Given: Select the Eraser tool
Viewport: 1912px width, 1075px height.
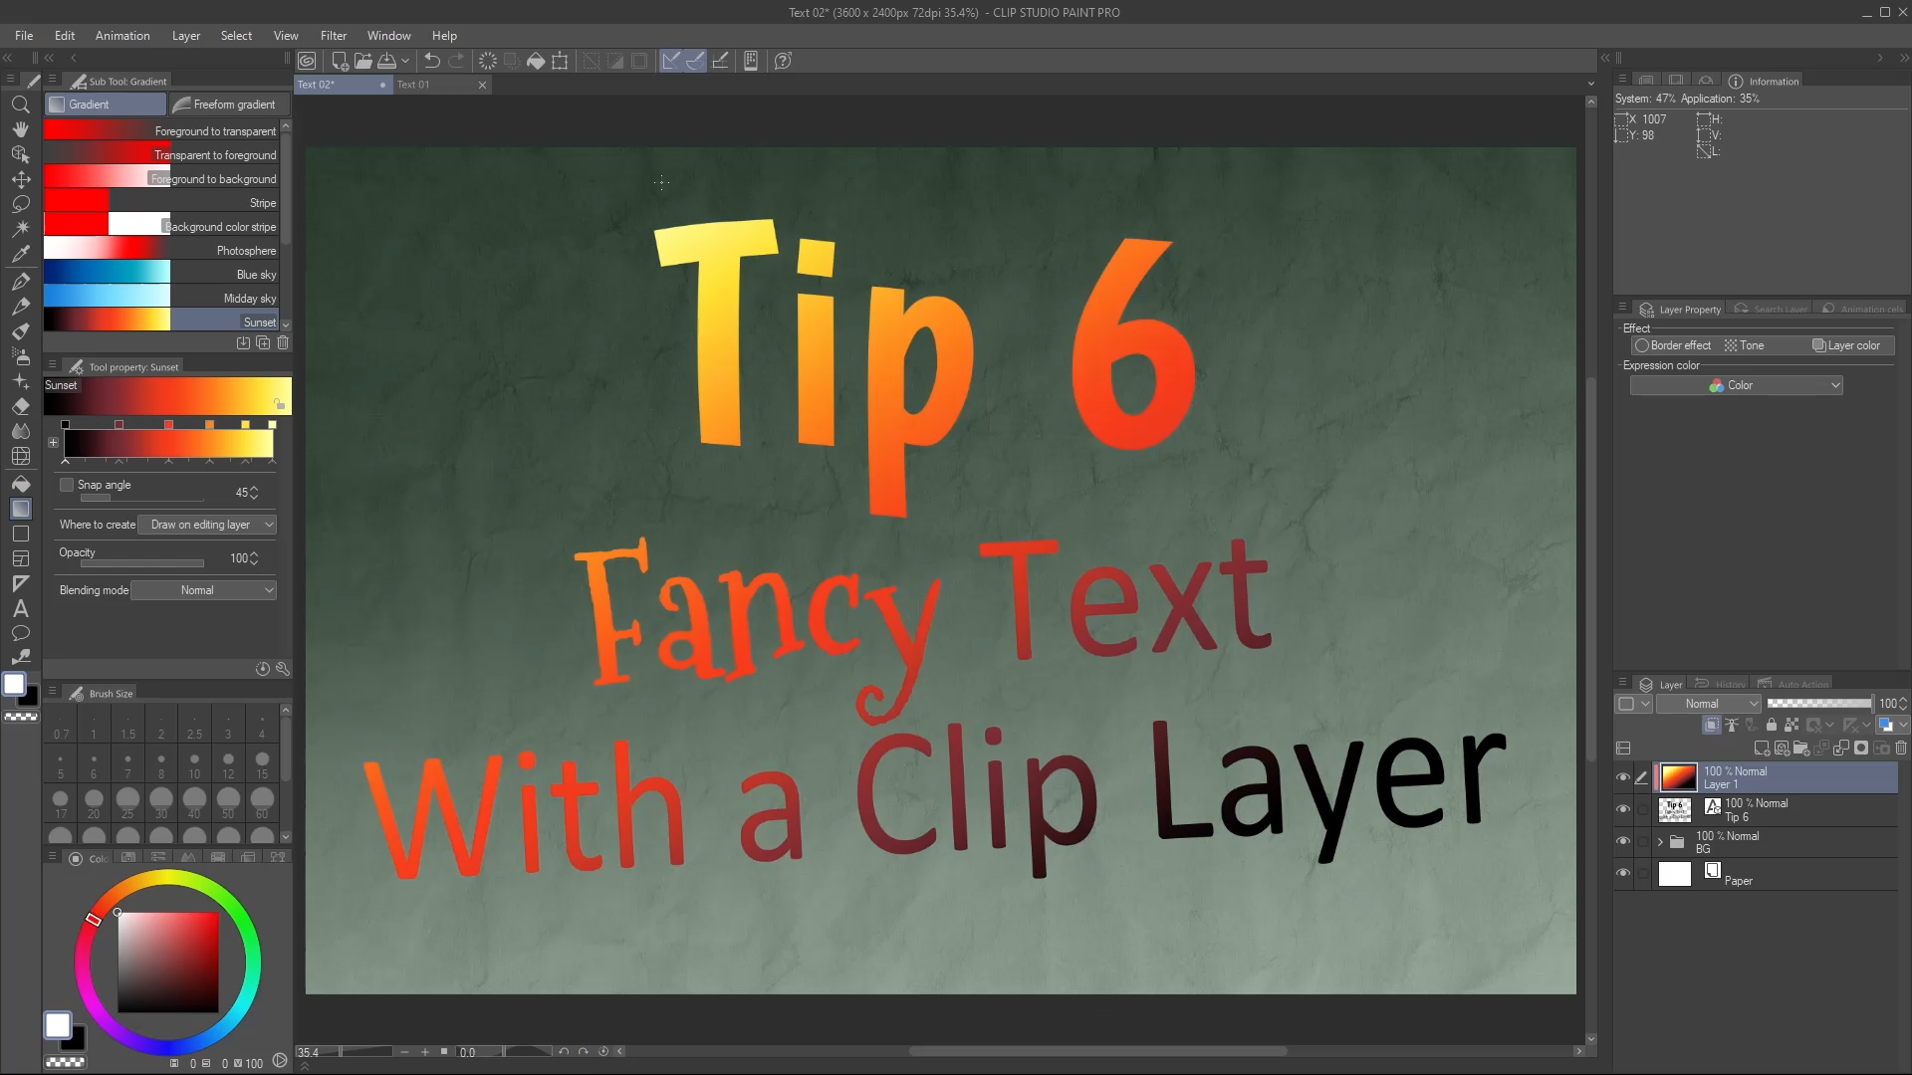Looking at the screenshot, I should coord(20,406).
